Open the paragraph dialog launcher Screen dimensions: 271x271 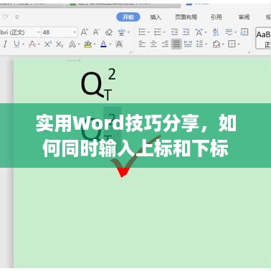pyautogui.click(x=249, y=52)
